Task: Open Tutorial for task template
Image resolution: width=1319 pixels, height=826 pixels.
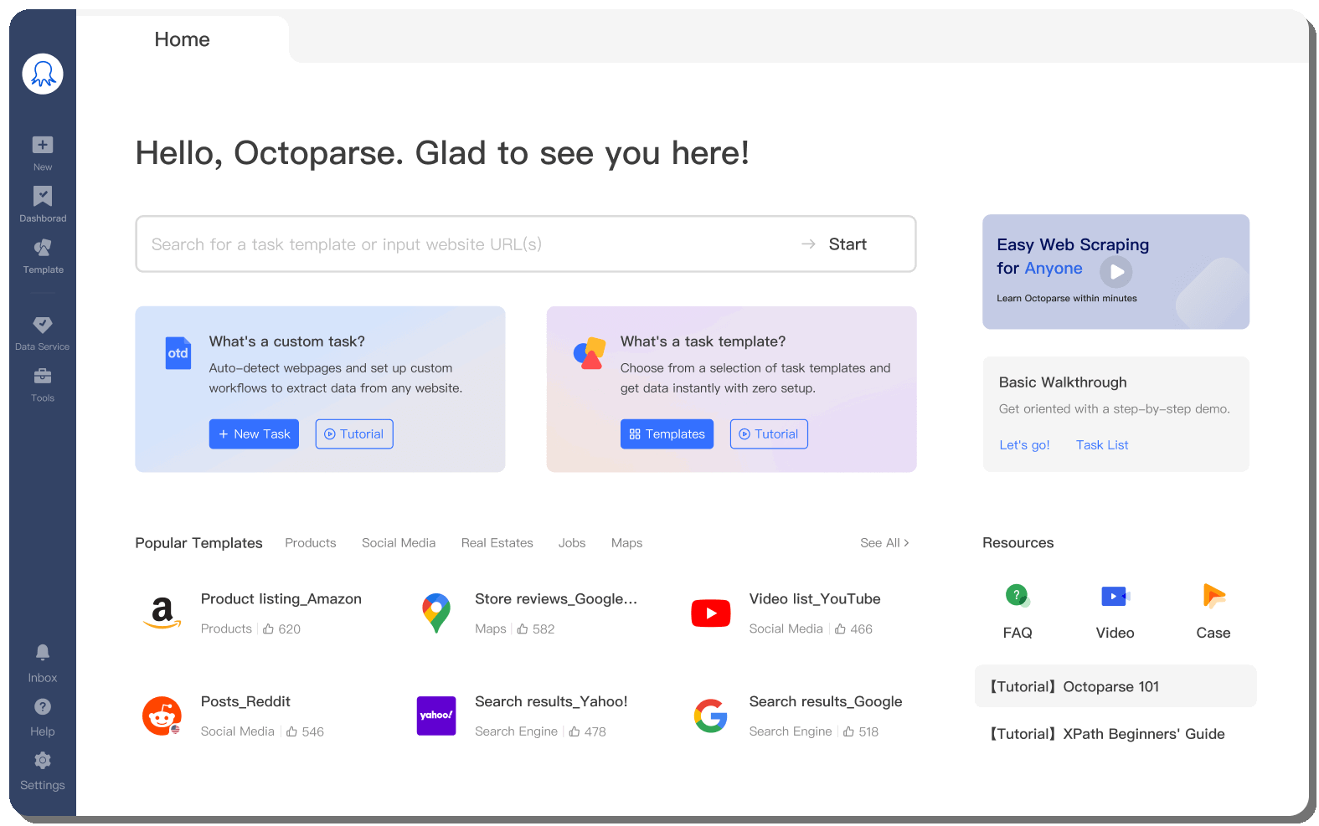Action: (769, 434)
